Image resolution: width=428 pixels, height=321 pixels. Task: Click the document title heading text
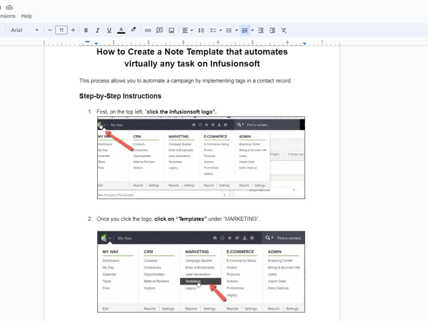(x=192, y=58)
